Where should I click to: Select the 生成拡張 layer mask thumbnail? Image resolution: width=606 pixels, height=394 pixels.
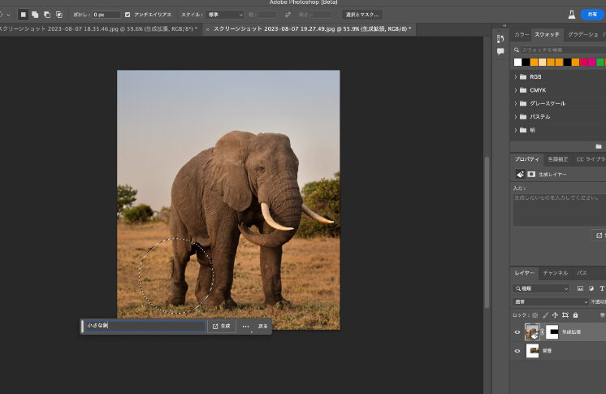pos(552,331)
